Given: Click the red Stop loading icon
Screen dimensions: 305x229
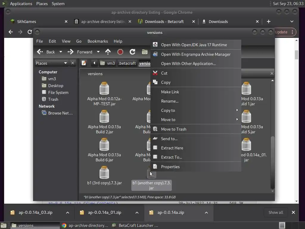Looking at the screenshot, I should click(x=120, y=52).
